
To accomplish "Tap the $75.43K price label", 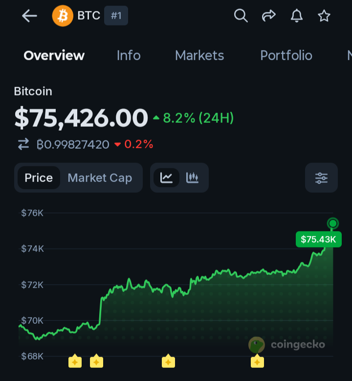I will [x=318, y=240].
